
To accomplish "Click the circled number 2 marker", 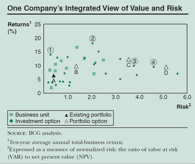I will 92,38.
